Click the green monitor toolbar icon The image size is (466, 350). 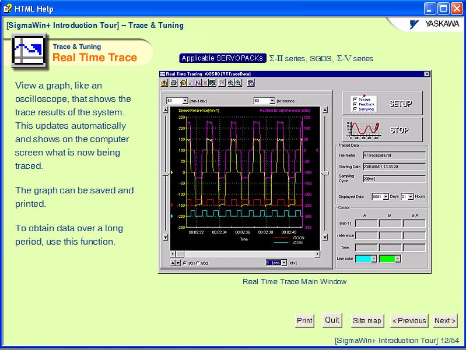tap(212, 83)
